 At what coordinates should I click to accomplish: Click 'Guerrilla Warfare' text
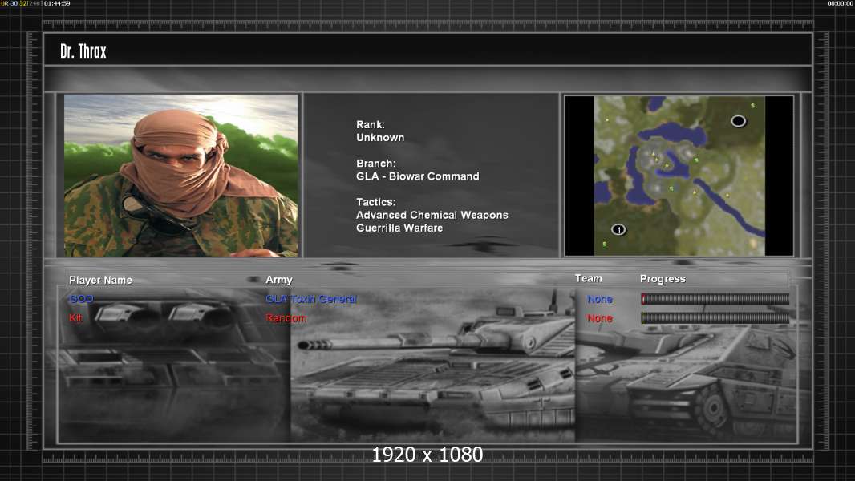[x=399, y=228]
